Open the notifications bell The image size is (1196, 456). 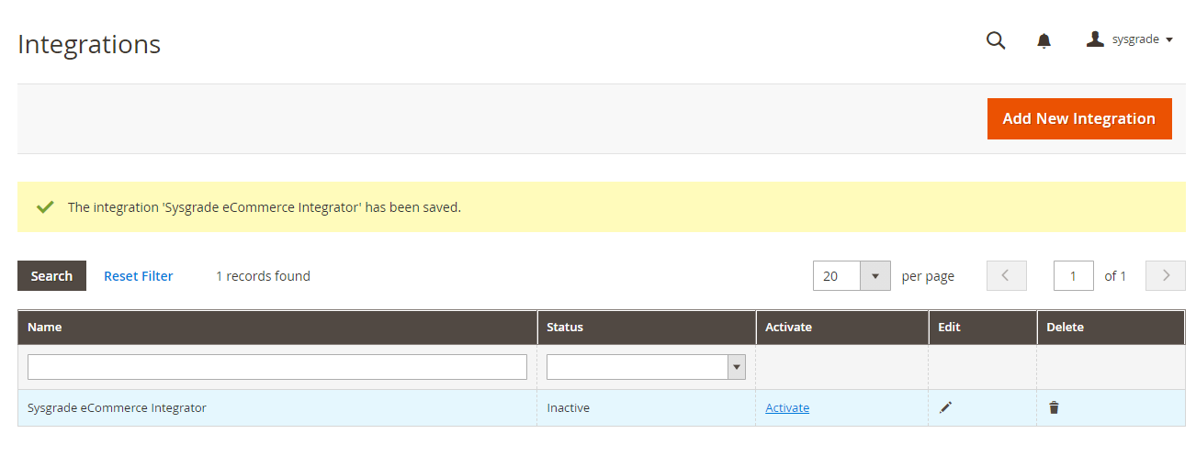pyautogui.click(x=1044, y=40)
